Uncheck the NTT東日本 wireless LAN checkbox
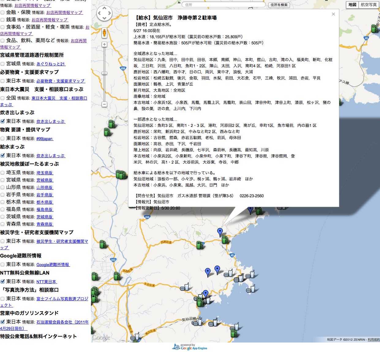 (2, 281)
